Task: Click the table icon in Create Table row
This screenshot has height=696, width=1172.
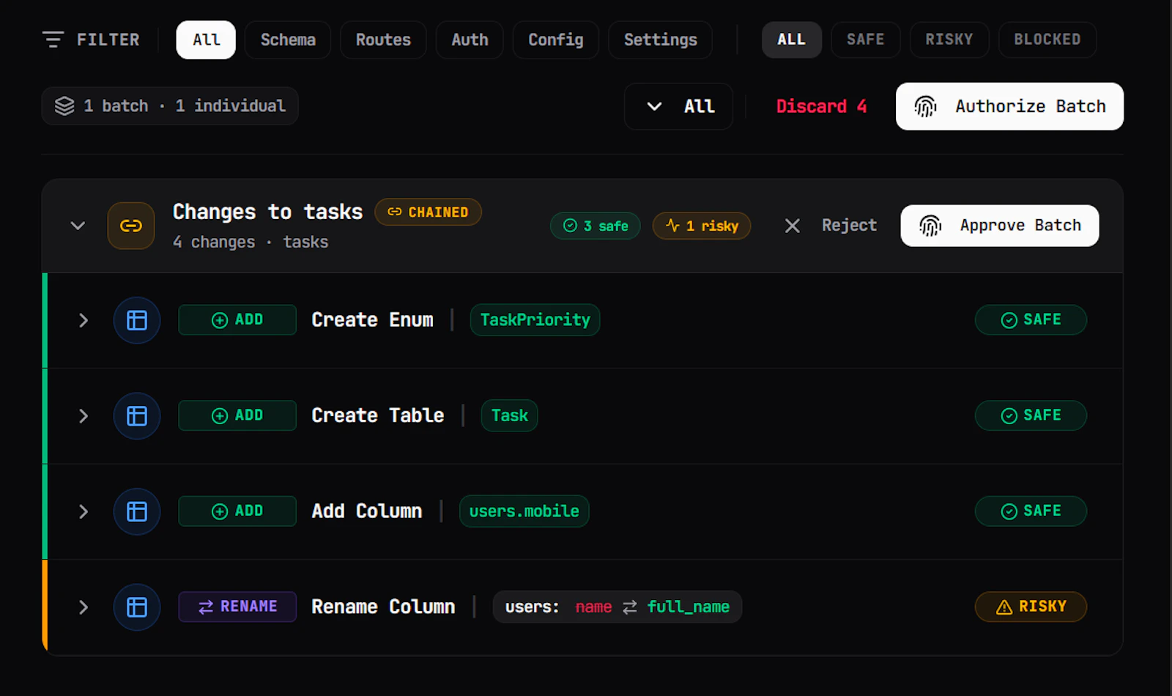Action: tap(137, 416)
